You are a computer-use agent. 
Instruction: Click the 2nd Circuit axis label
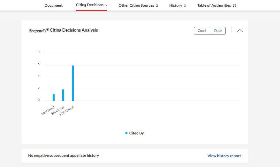[x=49, y=110]
